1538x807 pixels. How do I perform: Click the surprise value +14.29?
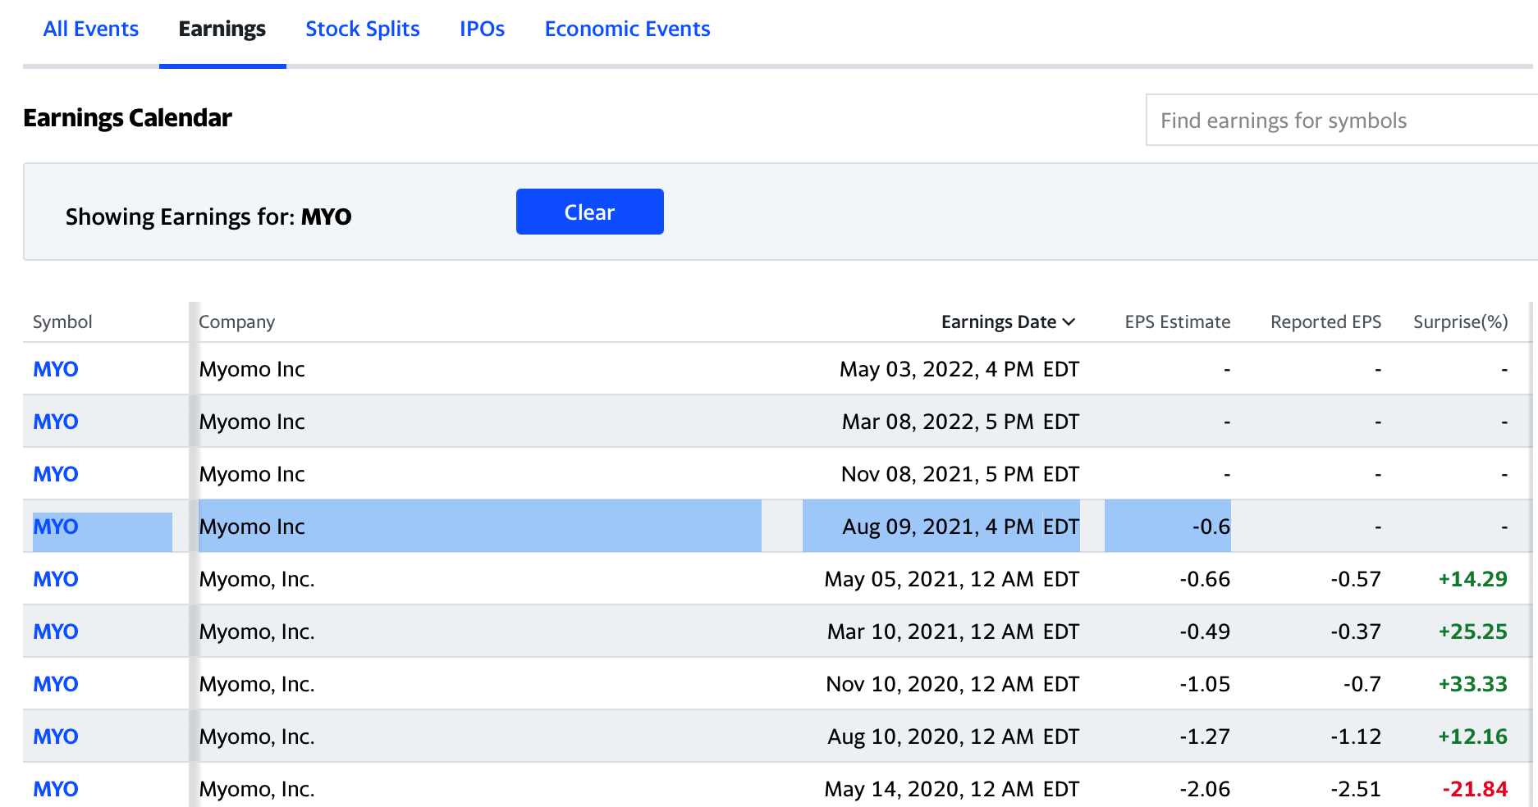click(1473, 579)
